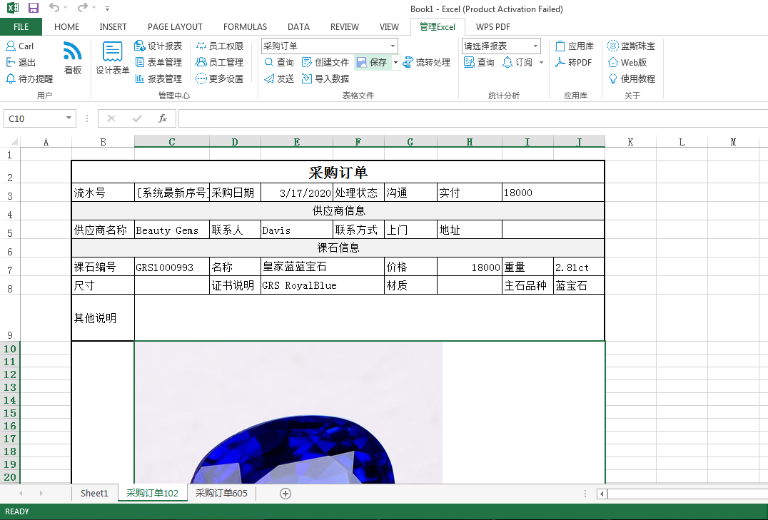The width and height of the screenshot is (768, 520).
Task: Add a new sheet with plus button
Action: pos(286,494)
